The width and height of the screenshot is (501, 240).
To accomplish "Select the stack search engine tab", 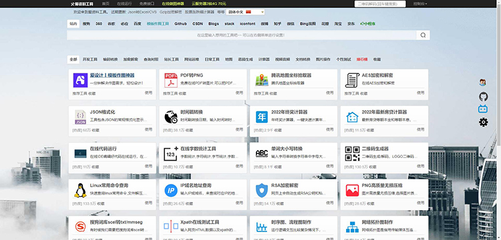I will [x=229, y=23].
